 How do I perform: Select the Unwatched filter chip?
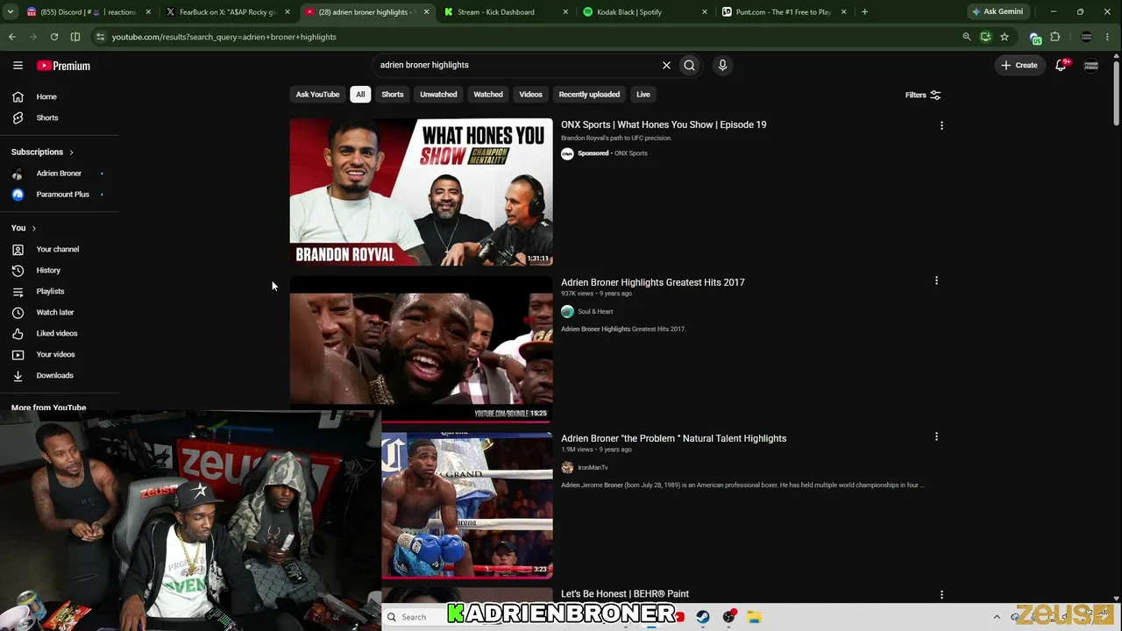(438, 95)
